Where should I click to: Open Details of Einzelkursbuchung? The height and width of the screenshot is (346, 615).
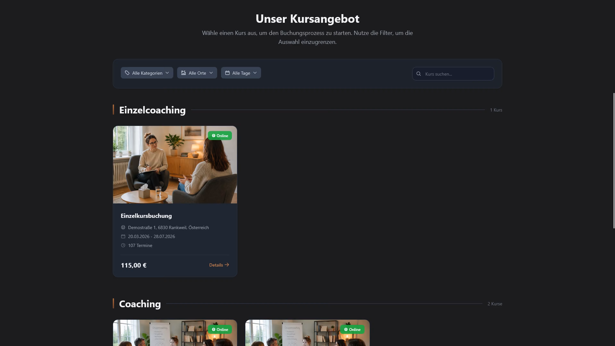tap(219, 265)
